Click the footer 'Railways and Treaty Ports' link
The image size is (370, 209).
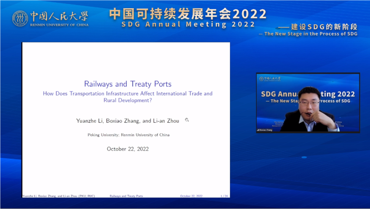click(126, 196)
